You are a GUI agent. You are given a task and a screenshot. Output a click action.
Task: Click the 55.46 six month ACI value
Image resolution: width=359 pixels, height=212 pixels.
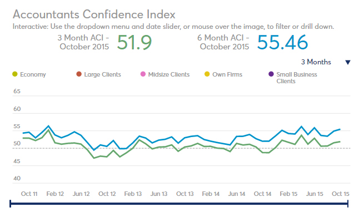click(x=282, y=42)
